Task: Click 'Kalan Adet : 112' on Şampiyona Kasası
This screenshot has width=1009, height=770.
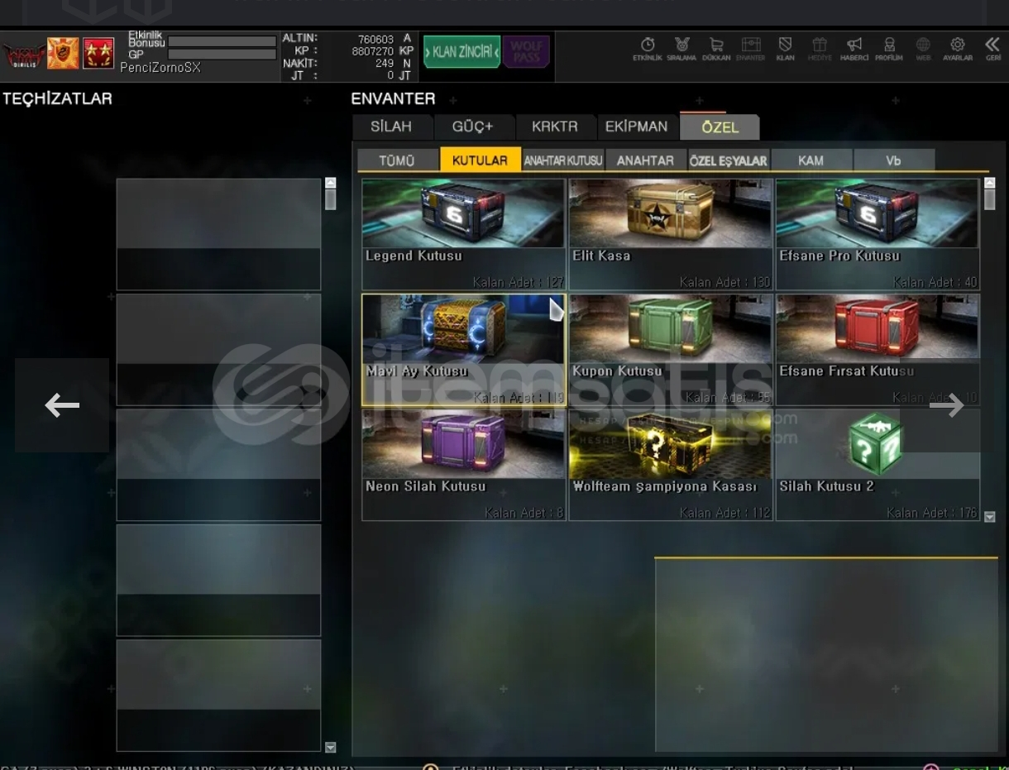Action: click(x=724, y=513)
